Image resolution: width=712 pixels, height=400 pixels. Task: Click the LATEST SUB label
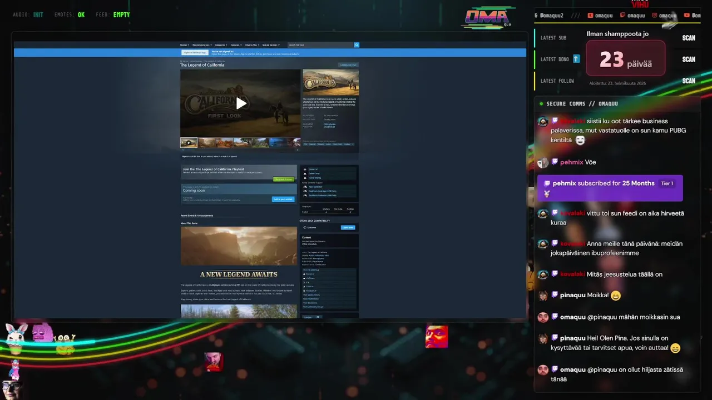click(553, 38)
